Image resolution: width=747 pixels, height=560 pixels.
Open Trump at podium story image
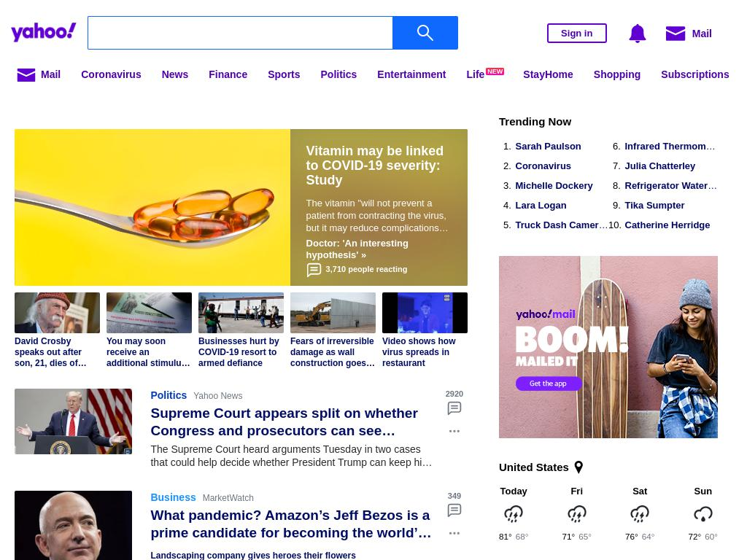pos(74,421)
